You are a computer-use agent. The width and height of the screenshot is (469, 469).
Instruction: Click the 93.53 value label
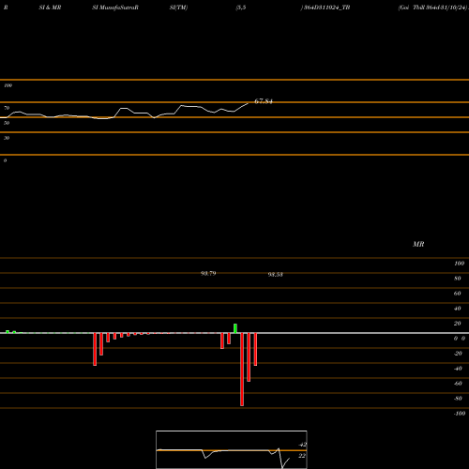pyautogui.click(x=276, y=275)
